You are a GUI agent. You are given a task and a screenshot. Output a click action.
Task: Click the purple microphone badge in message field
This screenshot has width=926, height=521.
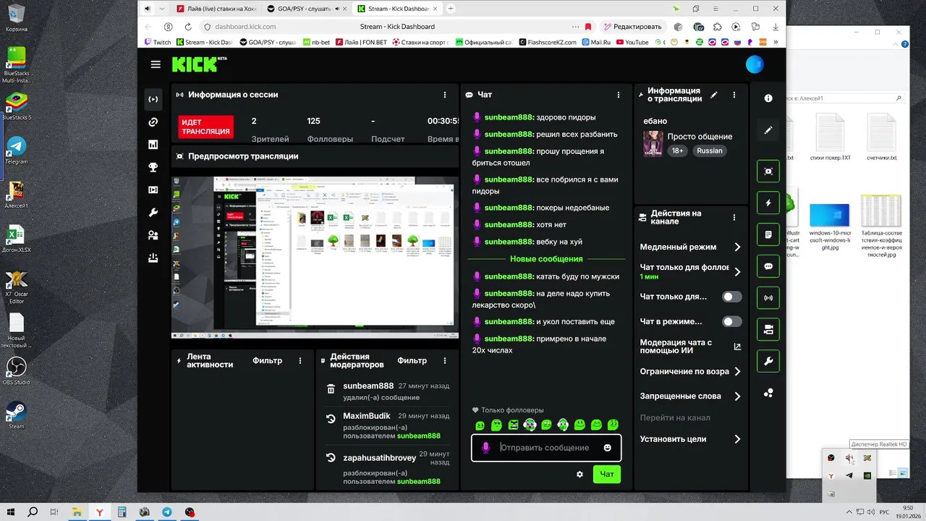coord(486,448)
